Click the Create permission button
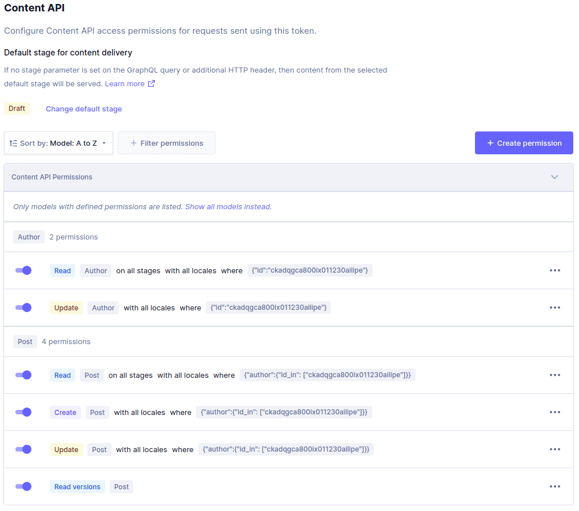The height and width of the screenshot is (511, 579). [524, 143]
